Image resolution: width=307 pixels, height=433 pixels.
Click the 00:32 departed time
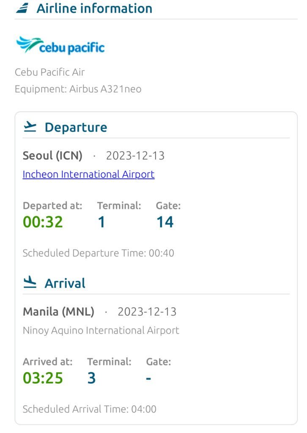pyautogui.click(x=43, y=222)
